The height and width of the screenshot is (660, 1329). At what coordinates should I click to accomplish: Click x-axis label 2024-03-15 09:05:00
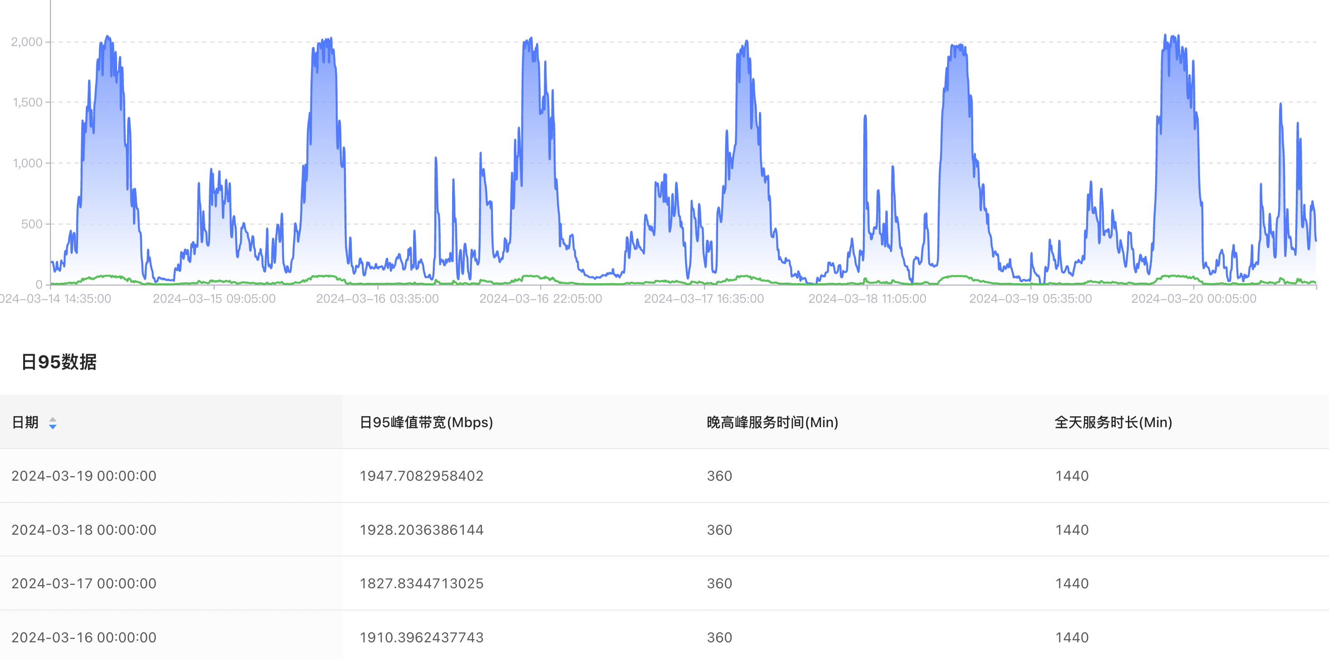point(214,299)
